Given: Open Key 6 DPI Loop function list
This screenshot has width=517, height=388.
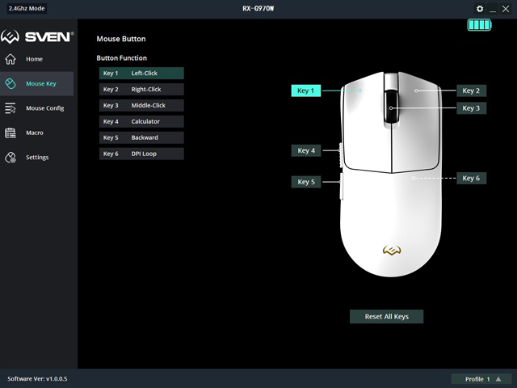Looking at the screenshot, I should point(141,154).
